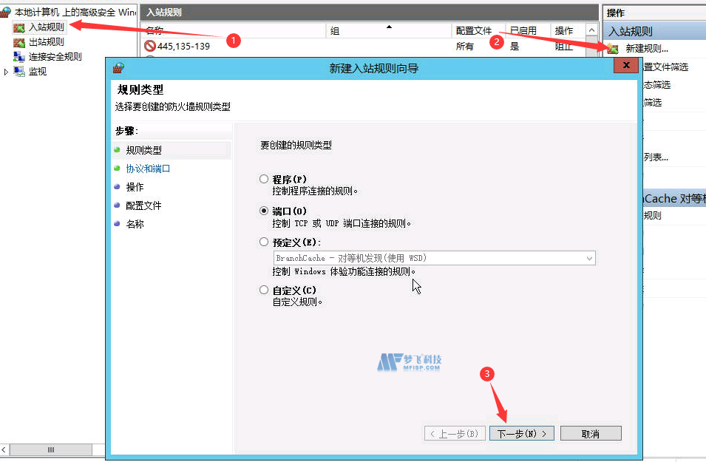Click the horizontal scrollbar at bottom left
The height and width of the screenshot is (462, 706).
tap(50, 449)
